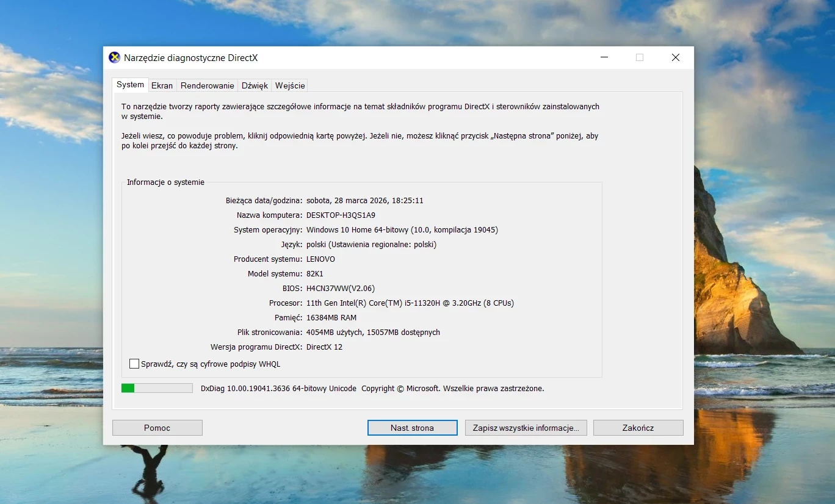This screenshot has height=504, width=835.
Task: Click the 16384MB RAM memory value
Action: 331,318
